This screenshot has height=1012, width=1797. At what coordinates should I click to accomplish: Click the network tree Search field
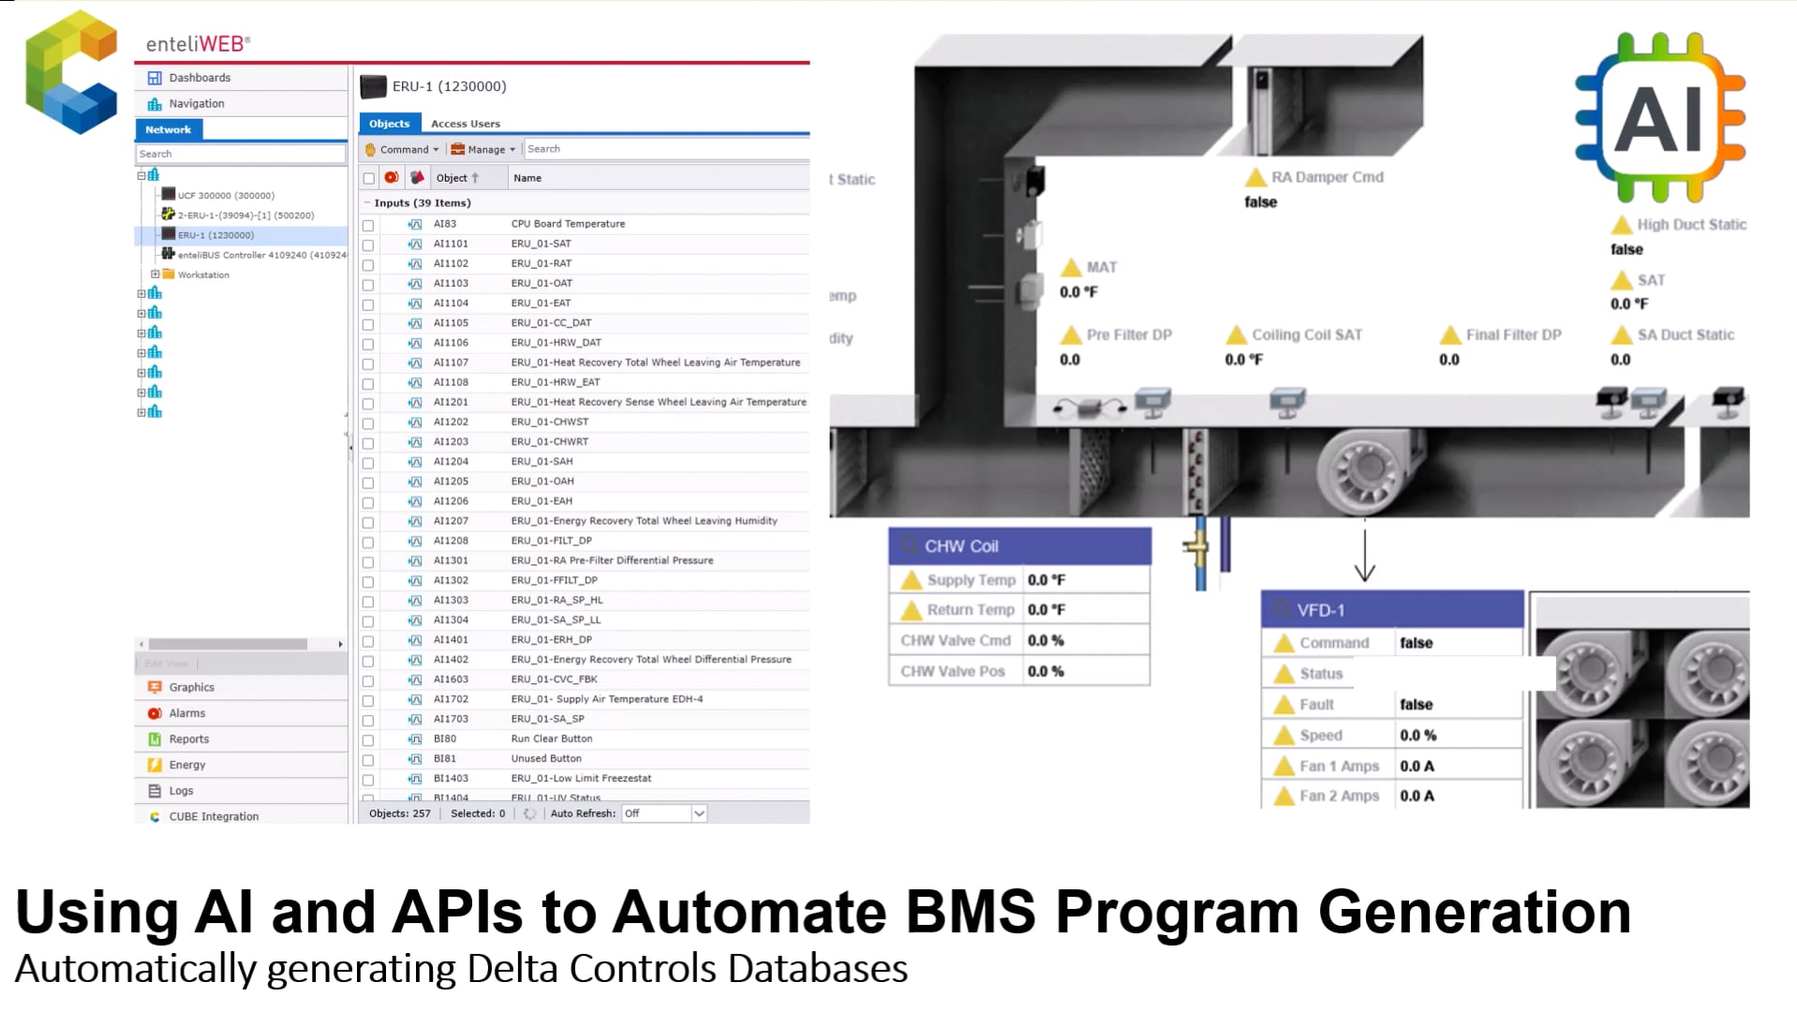(x=241, y=154)
